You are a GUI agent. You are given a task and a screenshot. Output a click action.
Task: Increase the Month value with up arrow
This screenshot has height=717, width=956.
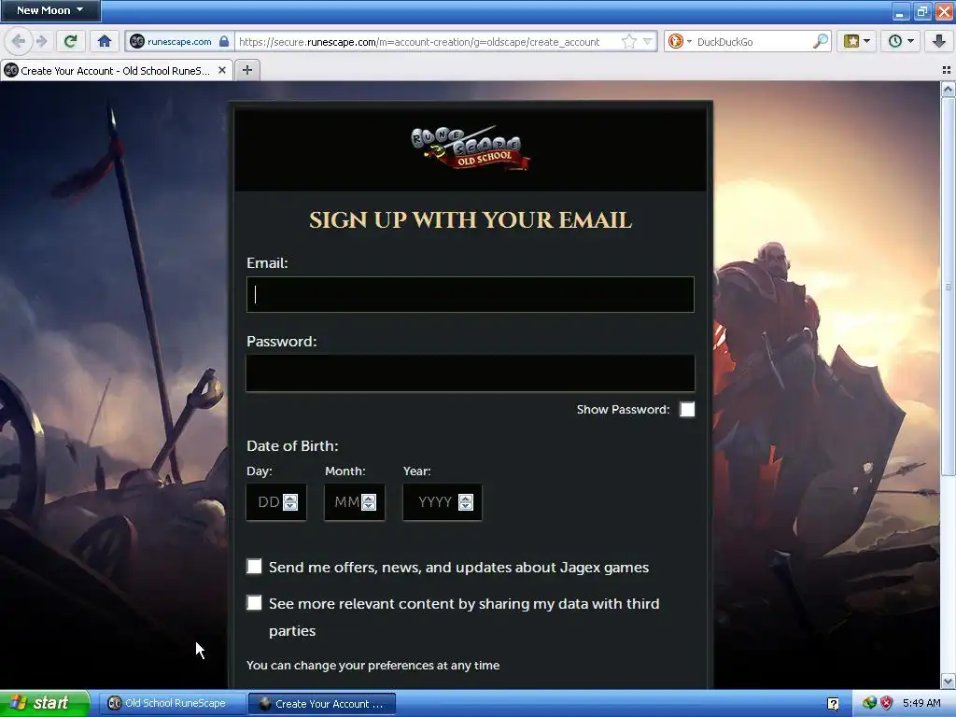[x=369, y=499]
